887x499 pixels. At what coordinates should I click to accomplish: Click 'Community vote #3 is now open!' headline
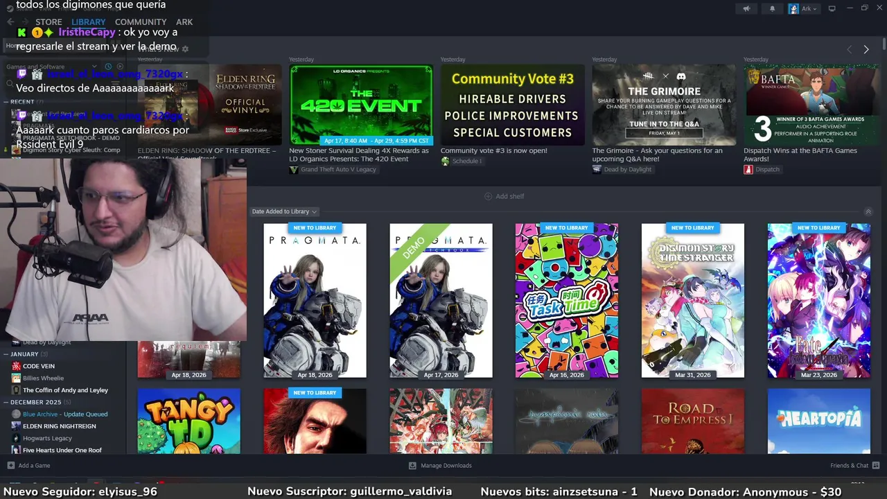tap(494, 150)
